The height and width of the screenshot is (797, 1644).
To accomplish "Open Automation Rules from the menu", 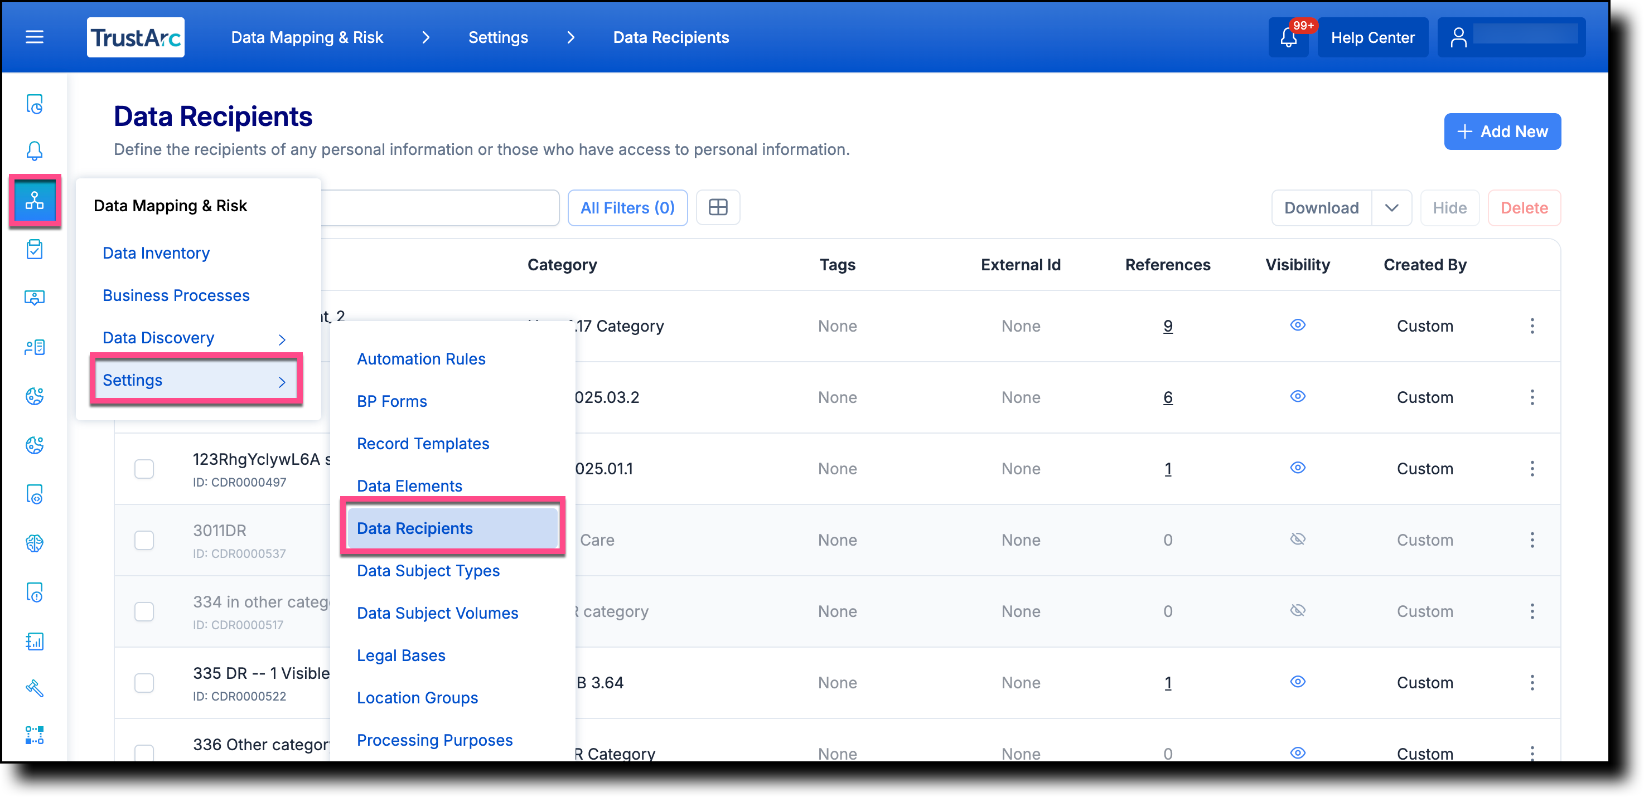I will pyautogui.click(x=421, y=358).
